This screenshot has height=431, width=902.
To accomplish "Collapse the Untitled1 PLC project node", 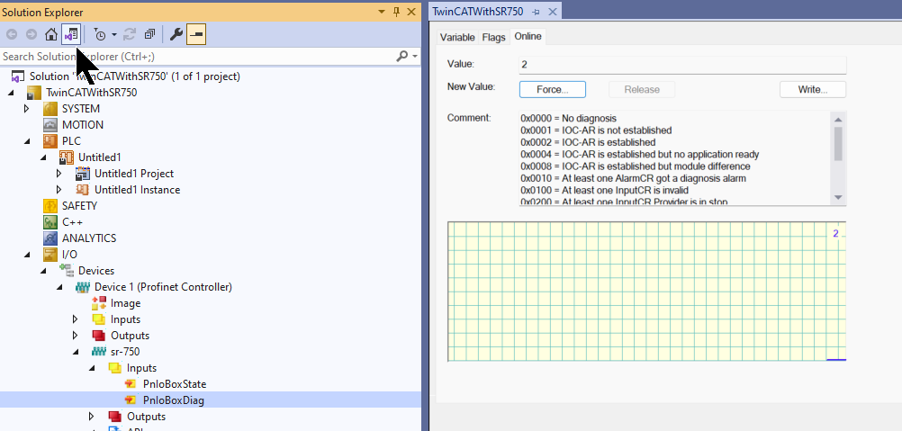I will click(x=43, y=157).
